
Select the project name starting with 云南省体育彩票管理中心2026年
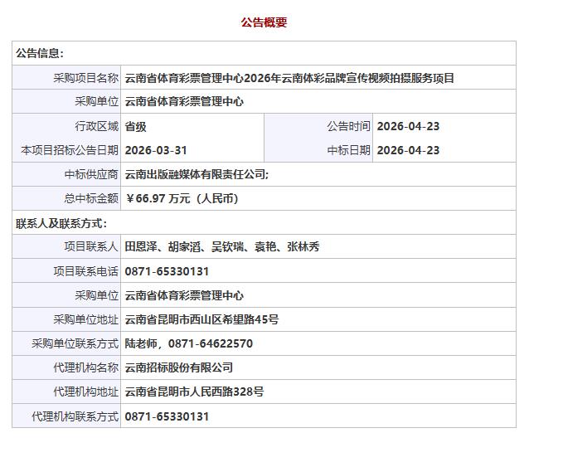tap(289, 78)
